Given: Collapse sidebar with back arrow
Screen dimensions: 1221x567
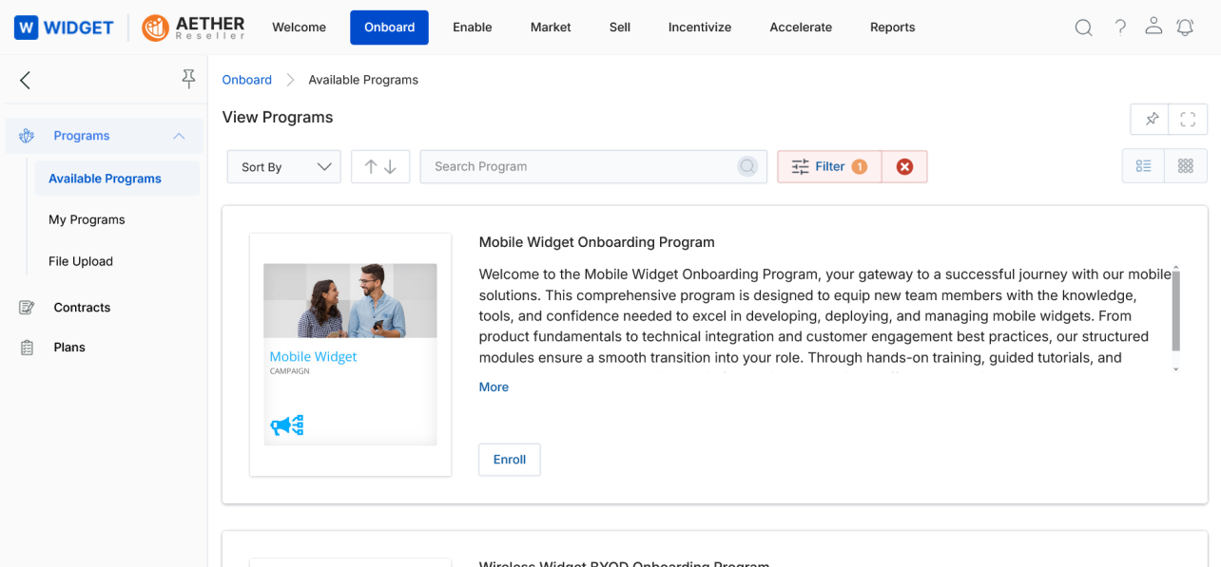Looking at the screenshot, I should coord(25,80).
